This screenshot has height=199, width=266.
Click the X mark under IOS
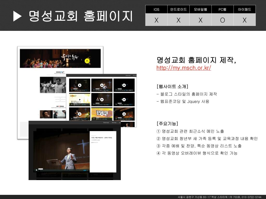[x=156, y=20]
